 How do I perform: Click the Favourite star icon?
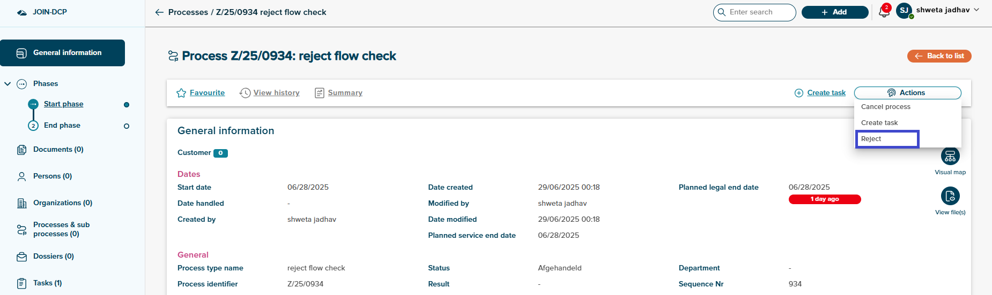(181, 93)
